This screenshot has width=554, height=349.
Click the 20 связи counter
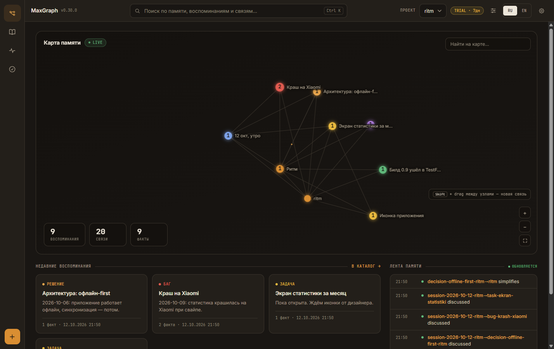(107, 235)
